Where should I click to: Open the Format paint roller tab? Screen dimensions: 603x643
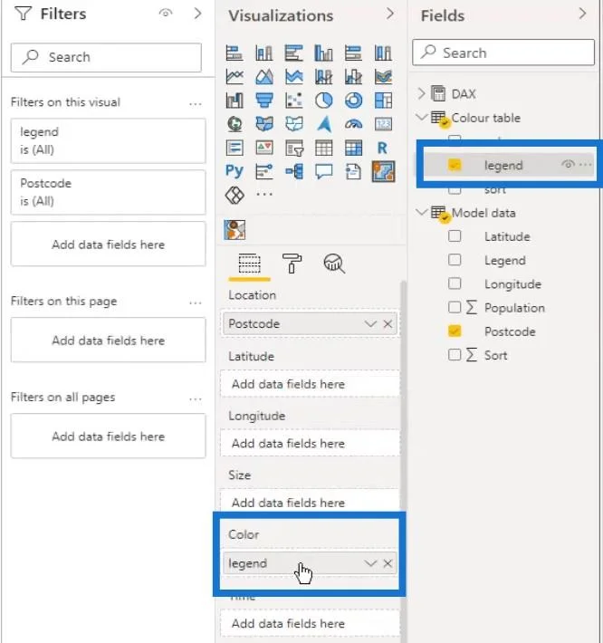click(x=292, y=264)
